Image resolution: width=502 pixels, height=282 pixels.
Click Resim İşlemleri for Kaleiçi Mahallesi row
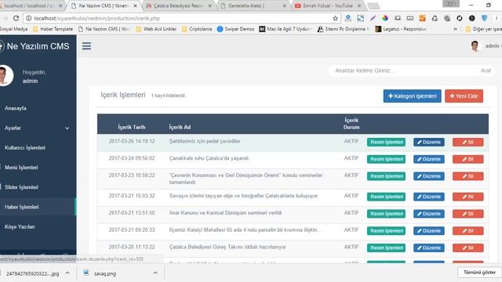tap(387, 230)
